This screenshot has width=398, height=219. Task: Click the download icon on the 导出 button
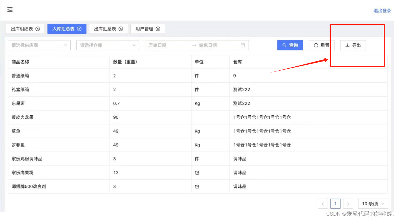pos(348,45)
